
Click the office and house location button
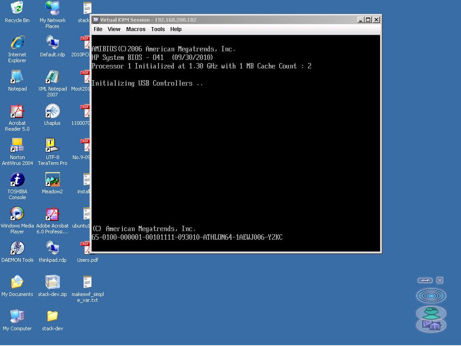(x=431, y=326)
